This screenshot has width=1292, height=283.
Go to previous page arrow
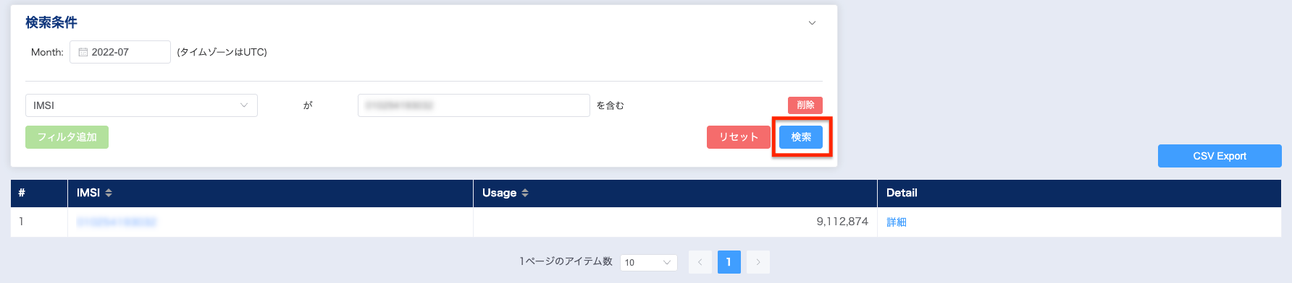tap(700, 262)
